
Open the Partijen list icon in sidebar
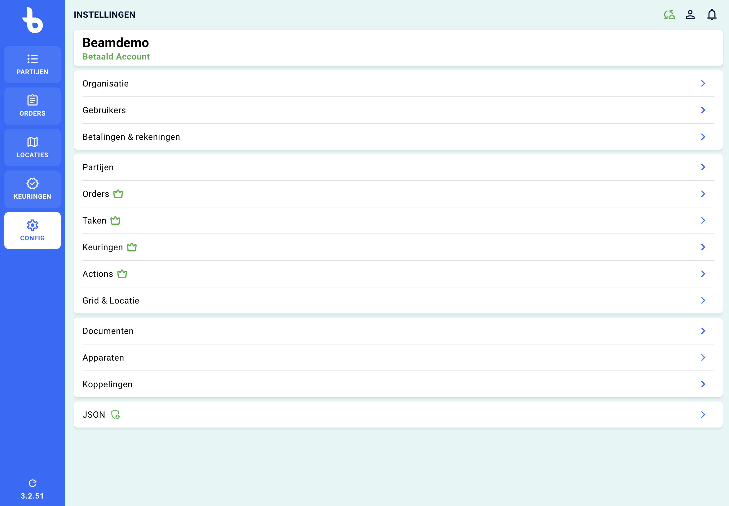(x=32, y=59)
